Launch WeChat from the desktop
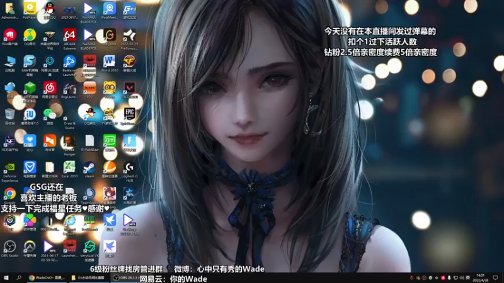Image resolution: width=504 pixels, height=283 pixels. [x=50, y=116]
